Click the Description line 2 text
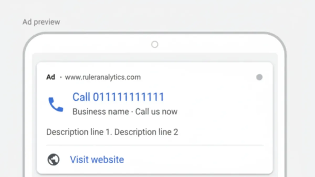Image resolution: width=315 pixels, height=177 pixels. coord(146,132)
